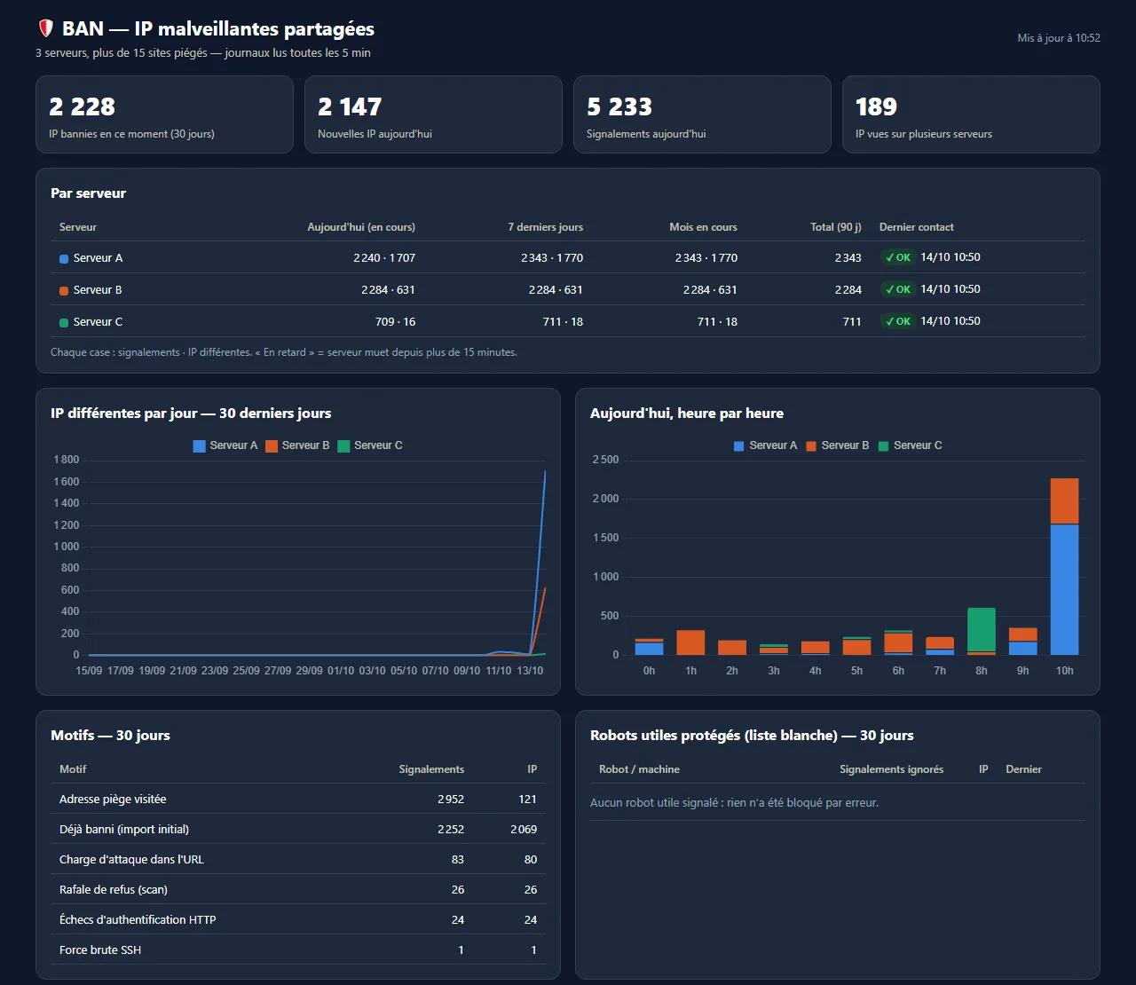
Task: Select the 'Rafale de refus (scan)' row
Action: 298,889
